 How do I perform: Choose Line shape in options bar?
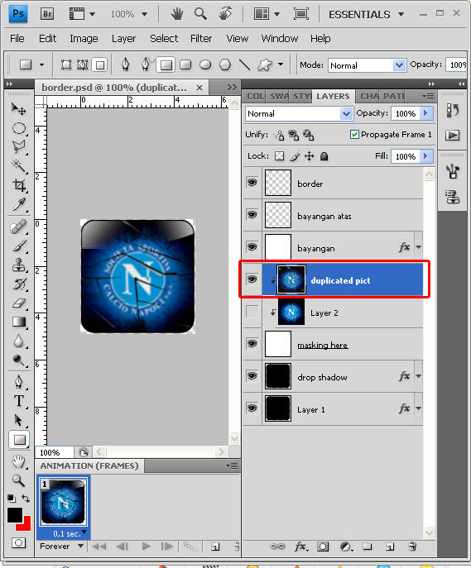pyautogui.click(x=245, y=64)
